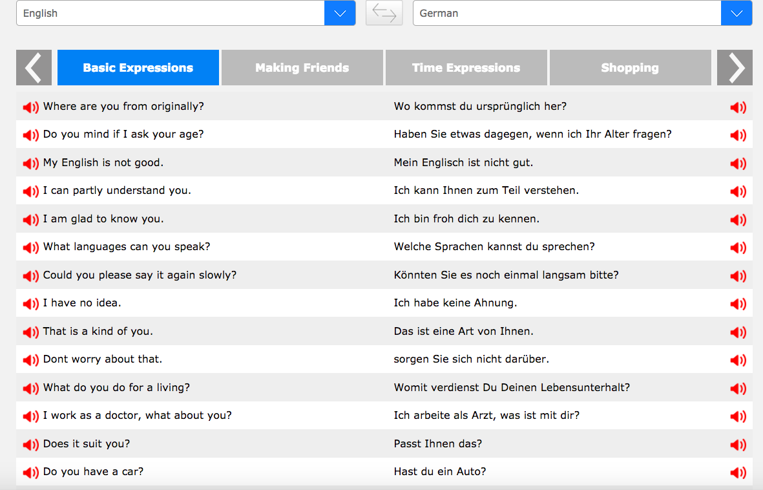Click inside the English language field
This screenshot has height=490, width=763.
click(168, 13)
